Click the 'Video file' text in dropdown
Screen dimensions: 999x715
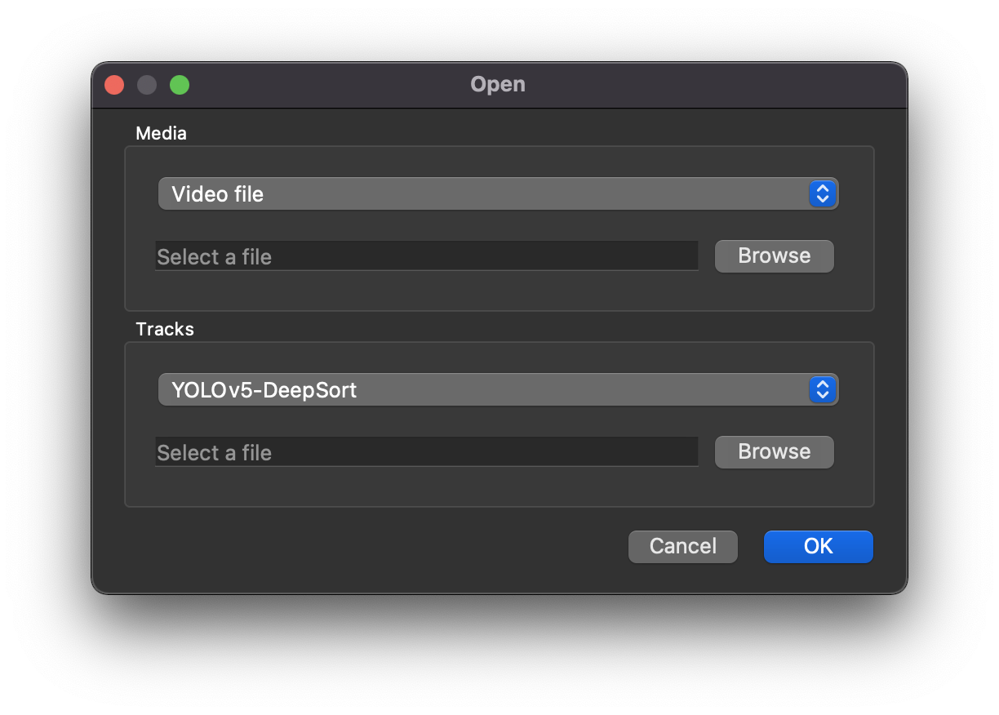tap(217, 194)
